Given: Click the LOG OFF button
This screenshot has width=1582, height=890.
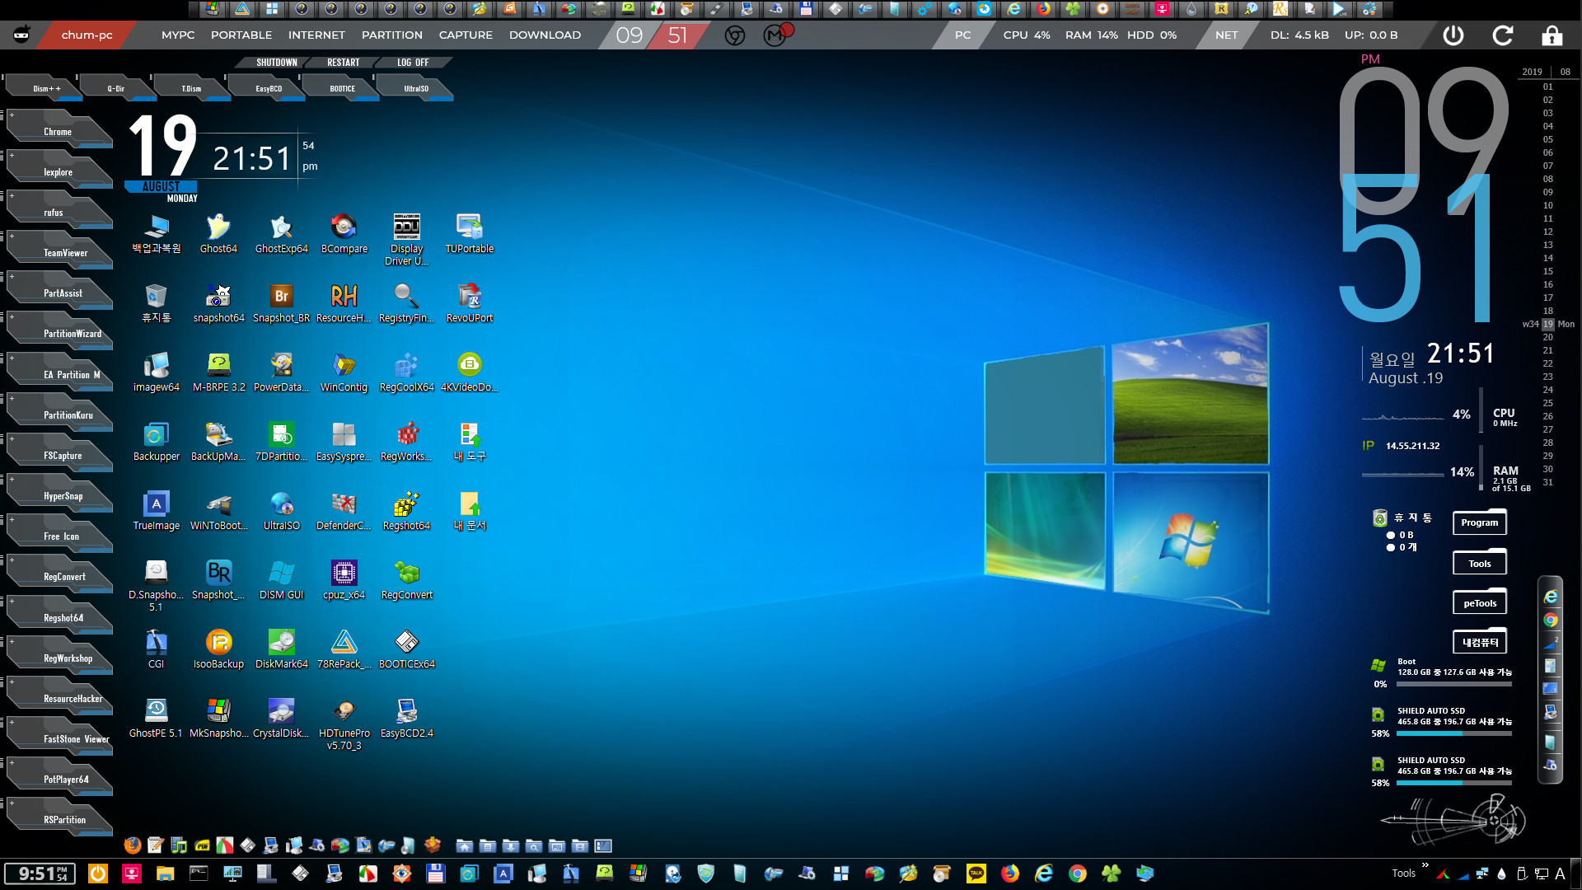Looking at the screenshot, I should click(412, 63).
